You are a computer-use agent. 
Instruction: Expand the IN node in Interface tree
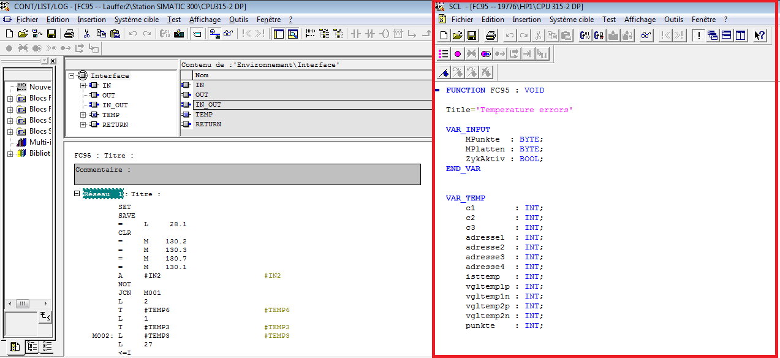(x=83, y=86)
